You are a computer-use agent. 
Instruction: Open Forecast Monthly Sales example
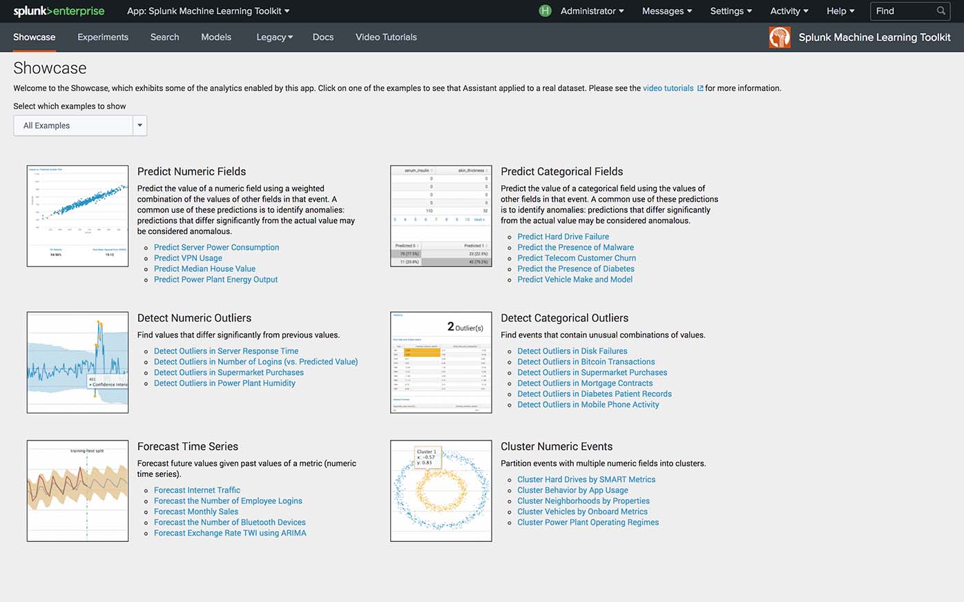(x=196, y=512)
